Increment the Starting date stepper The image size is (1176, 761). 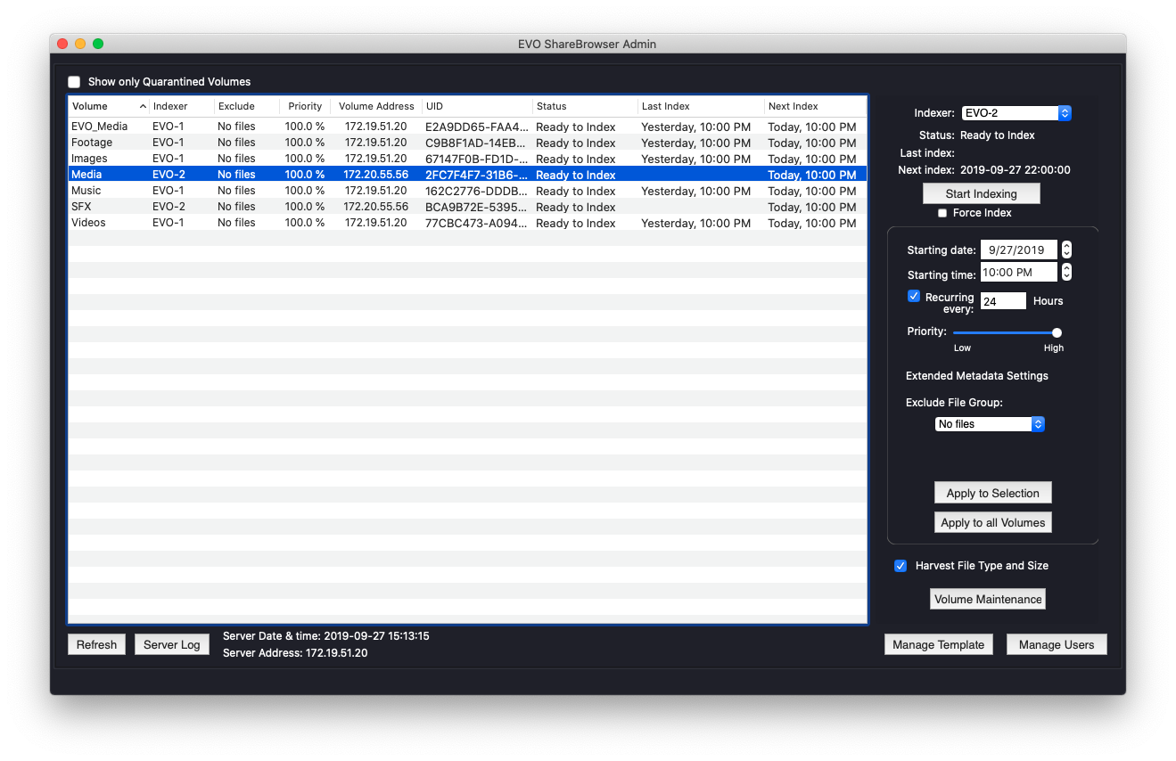tap(1066, 245)
